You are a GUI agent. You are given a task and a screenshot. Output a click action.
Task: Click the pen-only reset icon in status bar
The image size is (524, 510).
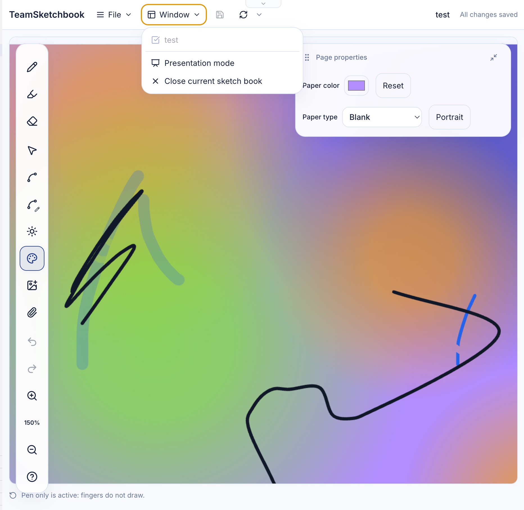pos(13,495)
